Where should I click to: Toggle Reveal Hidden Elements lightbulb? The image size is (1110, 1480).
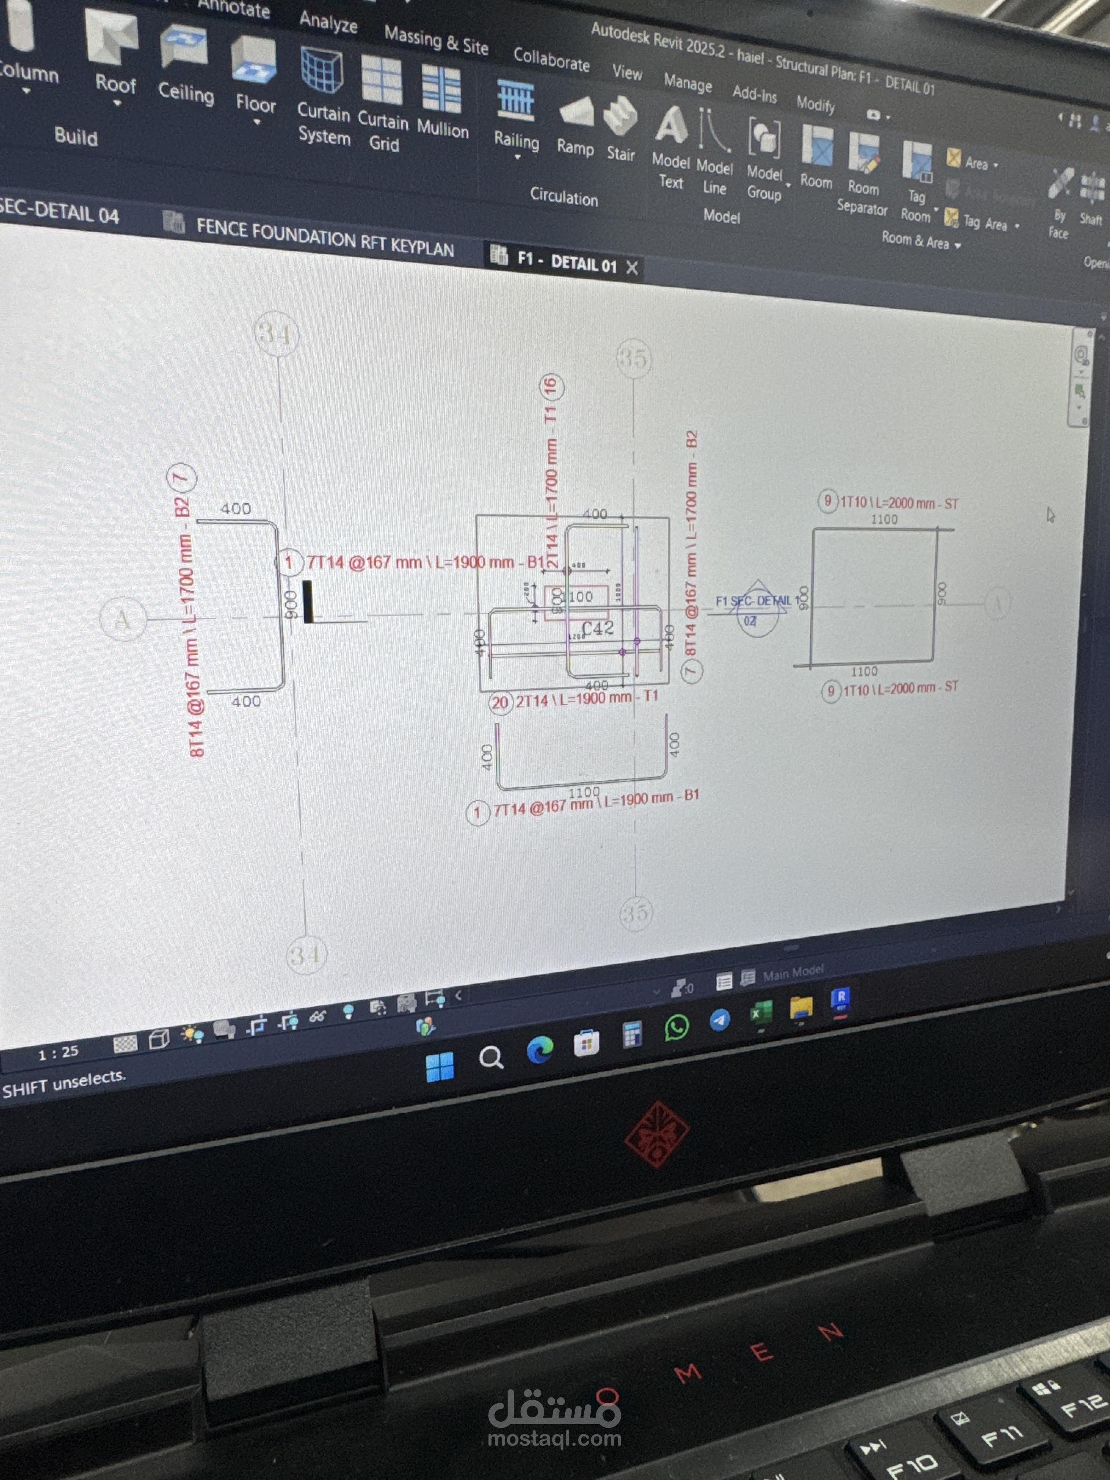[348, 1012]
